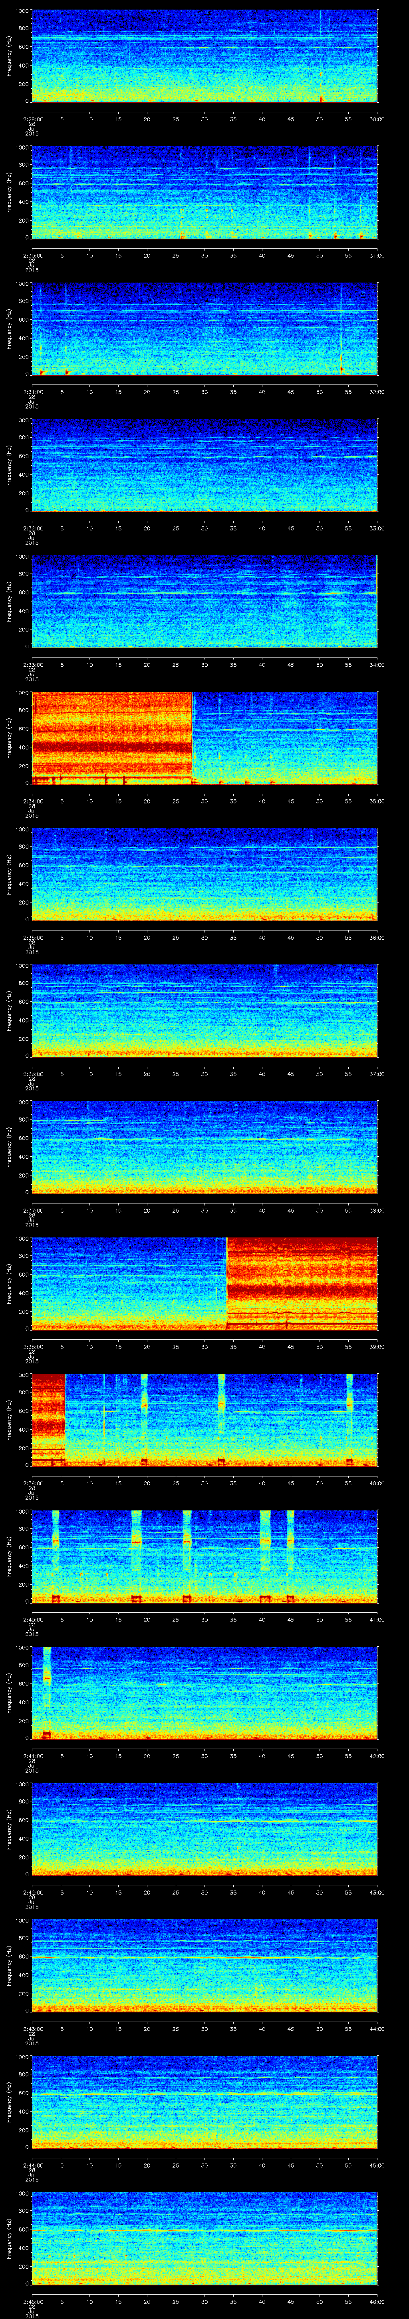409x2319 pixels.
Task: Click the 30 second tick label under the 2:36:00 panel
Action: 205,1074
